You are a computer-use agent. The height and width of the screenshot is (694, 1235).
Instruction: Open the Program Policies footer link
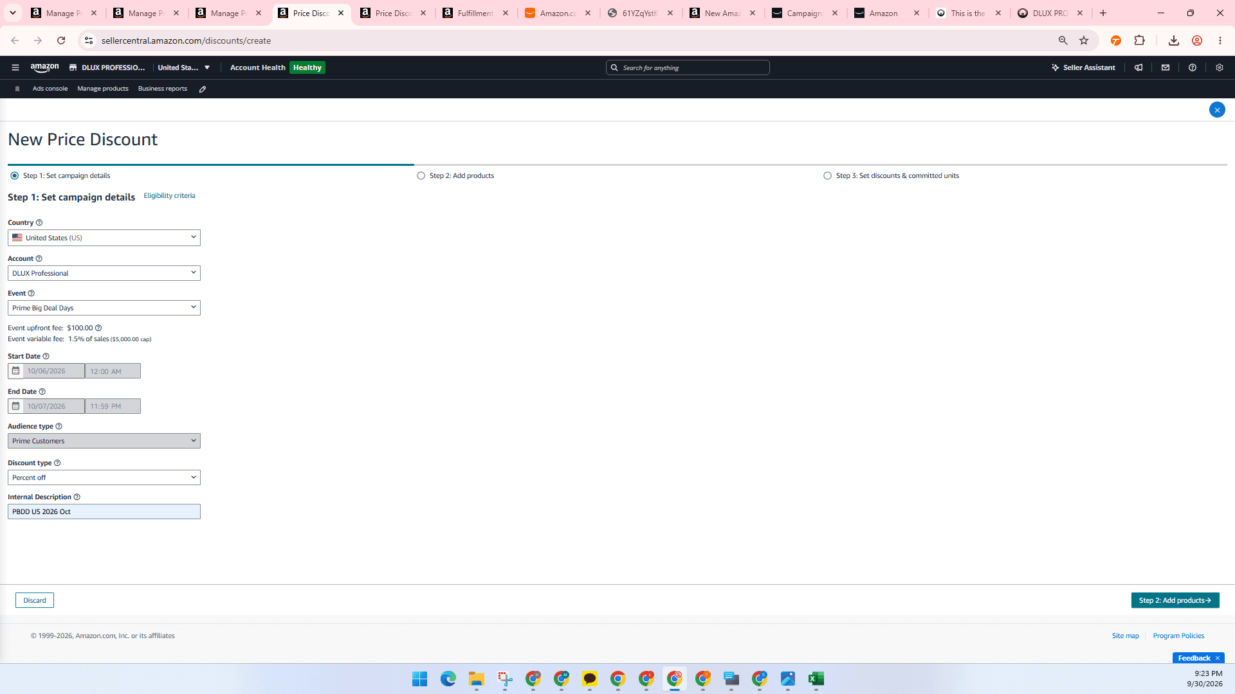(x=1178, y=636)
